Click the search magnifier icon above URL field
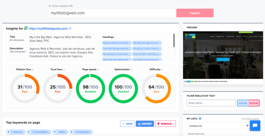Image resolution: width=265 pixels, height=136 pixels. click(x=50, y=6)
